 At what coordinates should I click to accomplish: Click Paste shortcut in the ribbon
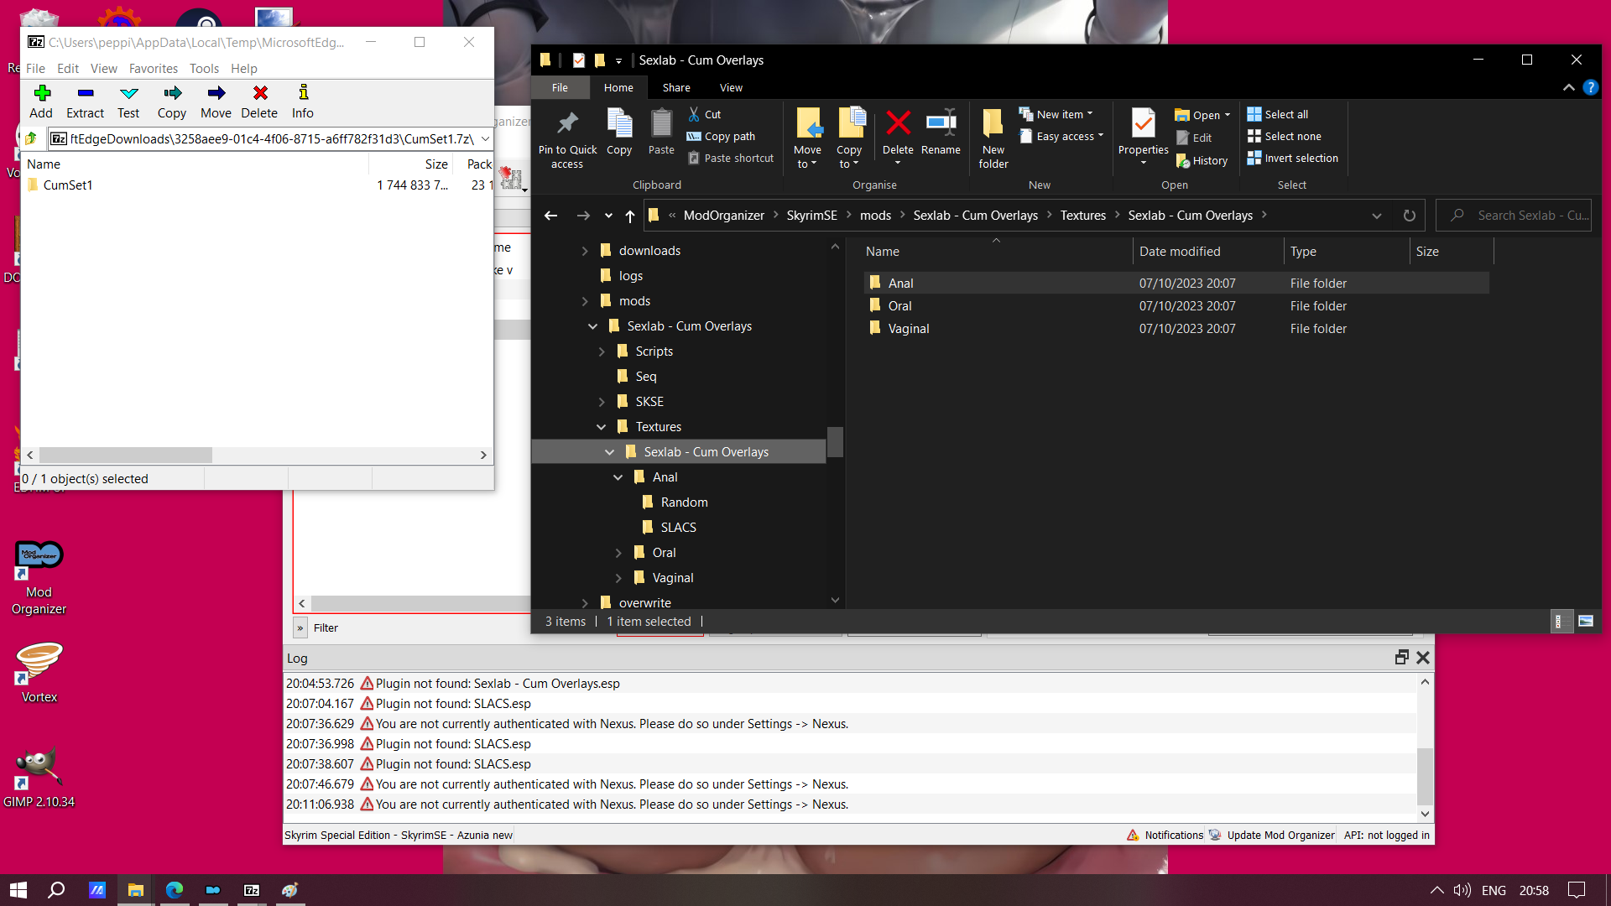pyautogui.click(x=731, y=158)
